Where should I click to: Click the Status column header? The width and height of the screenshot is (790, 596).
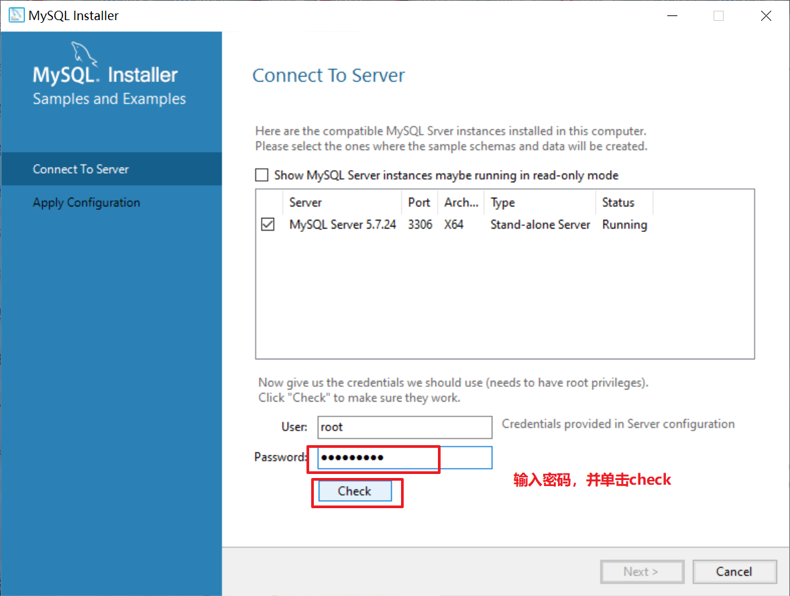624,202
